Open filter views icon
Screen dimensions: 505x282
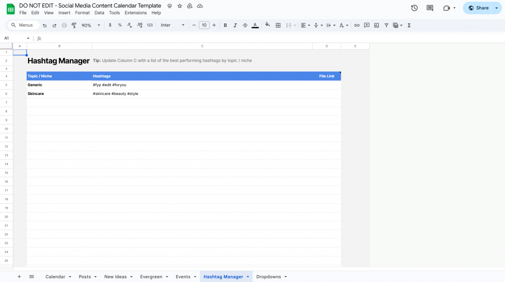(x=398, y=25)
